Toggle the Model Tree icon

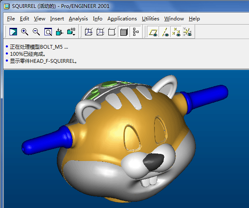135,32
